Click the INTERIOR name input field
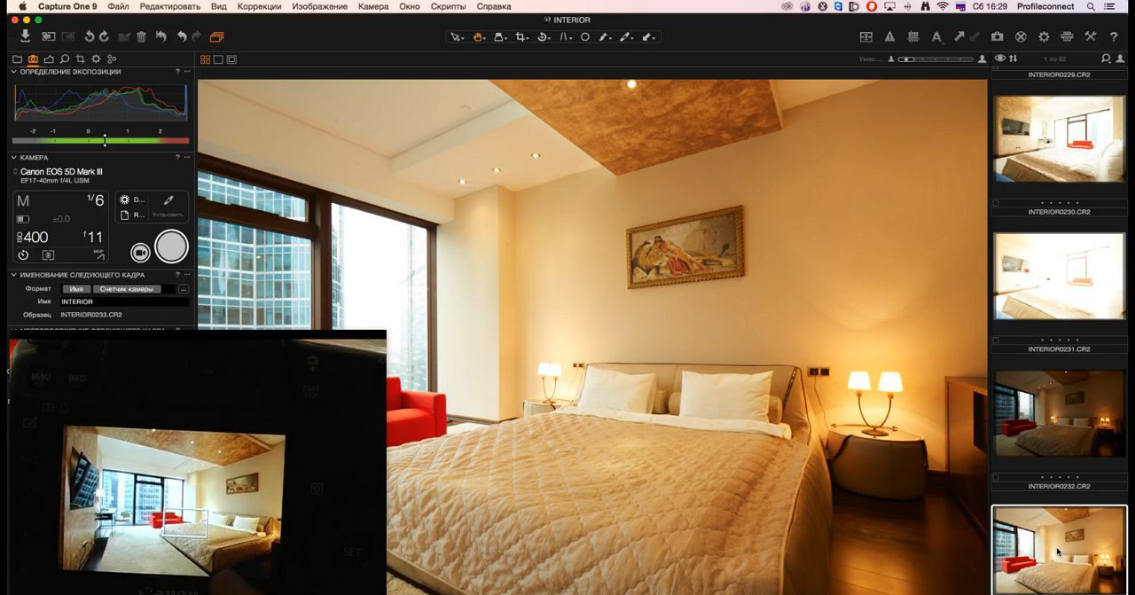The image size is (1135, 595). click(124, 302)
